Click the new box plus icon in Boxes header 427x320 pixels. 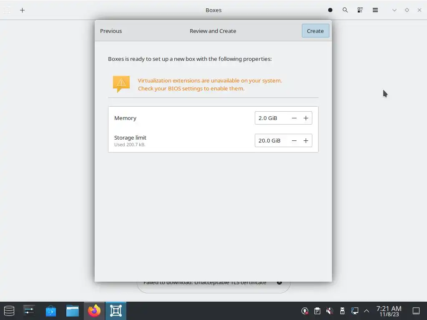coord(23,10)
